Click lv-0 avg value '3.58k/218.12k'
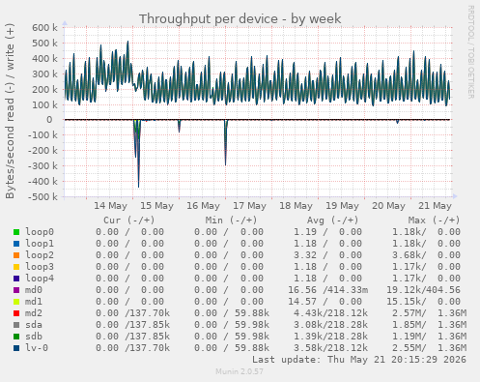The height and width of the screenshot is (382, 480). pyautogui.click(x=330, y=348)
